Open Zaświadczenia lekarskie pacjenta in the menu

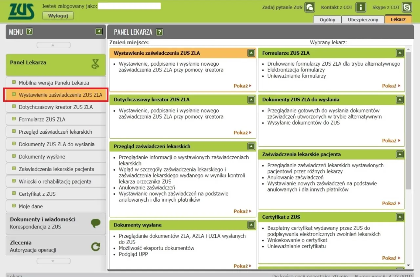click(x=56, y=169)
